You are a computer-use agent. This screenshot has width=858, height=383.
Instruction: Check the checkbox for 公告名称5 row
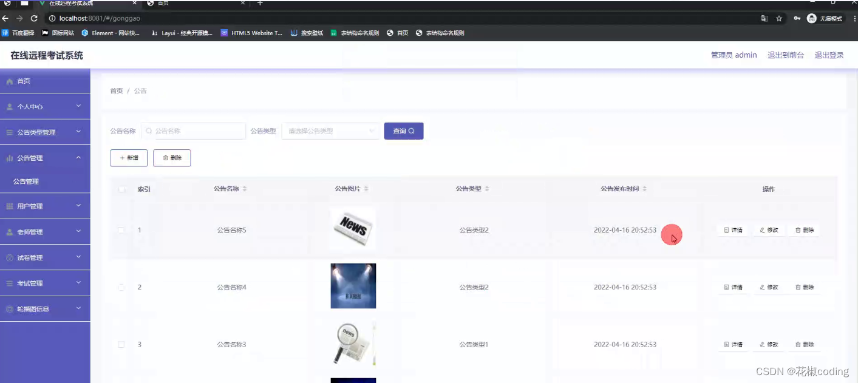click(121, 230)
